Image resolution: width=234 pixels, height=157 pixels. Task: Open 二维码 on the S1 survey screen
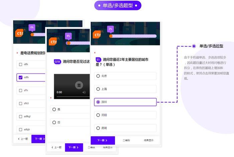tap(126, 140)
